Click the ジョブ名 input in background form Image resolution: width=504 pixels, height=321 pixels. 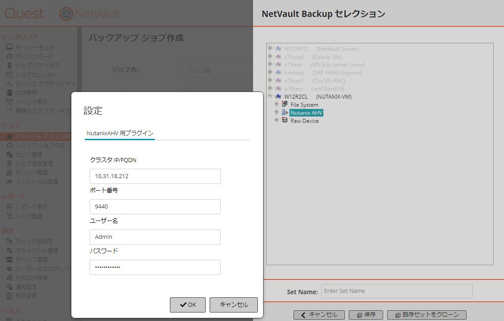click(218, 71)
